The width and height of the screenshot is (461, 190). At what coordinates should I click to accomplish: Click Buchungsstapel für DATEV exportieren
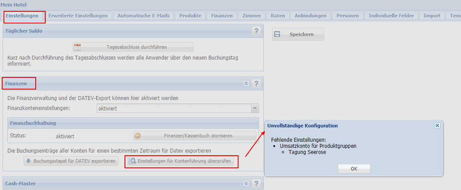click(71, 161)
